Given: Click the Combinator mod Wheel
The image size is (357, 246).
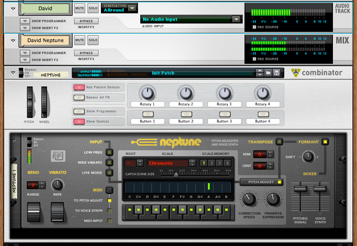Looking at the screenshot, I should 44,102.
